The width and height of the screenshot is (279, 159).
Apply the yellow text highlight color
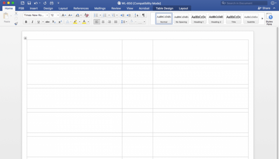pos(75,22)
